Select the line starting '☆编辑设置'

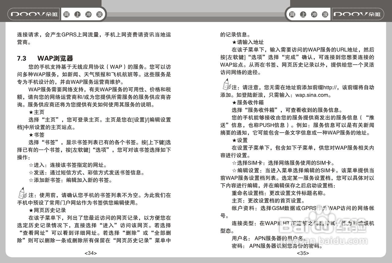tap(303, 171)
